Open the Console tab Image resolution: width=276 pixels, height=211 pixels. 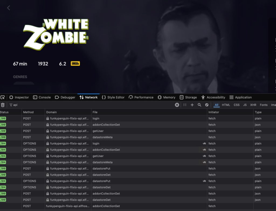42,97
